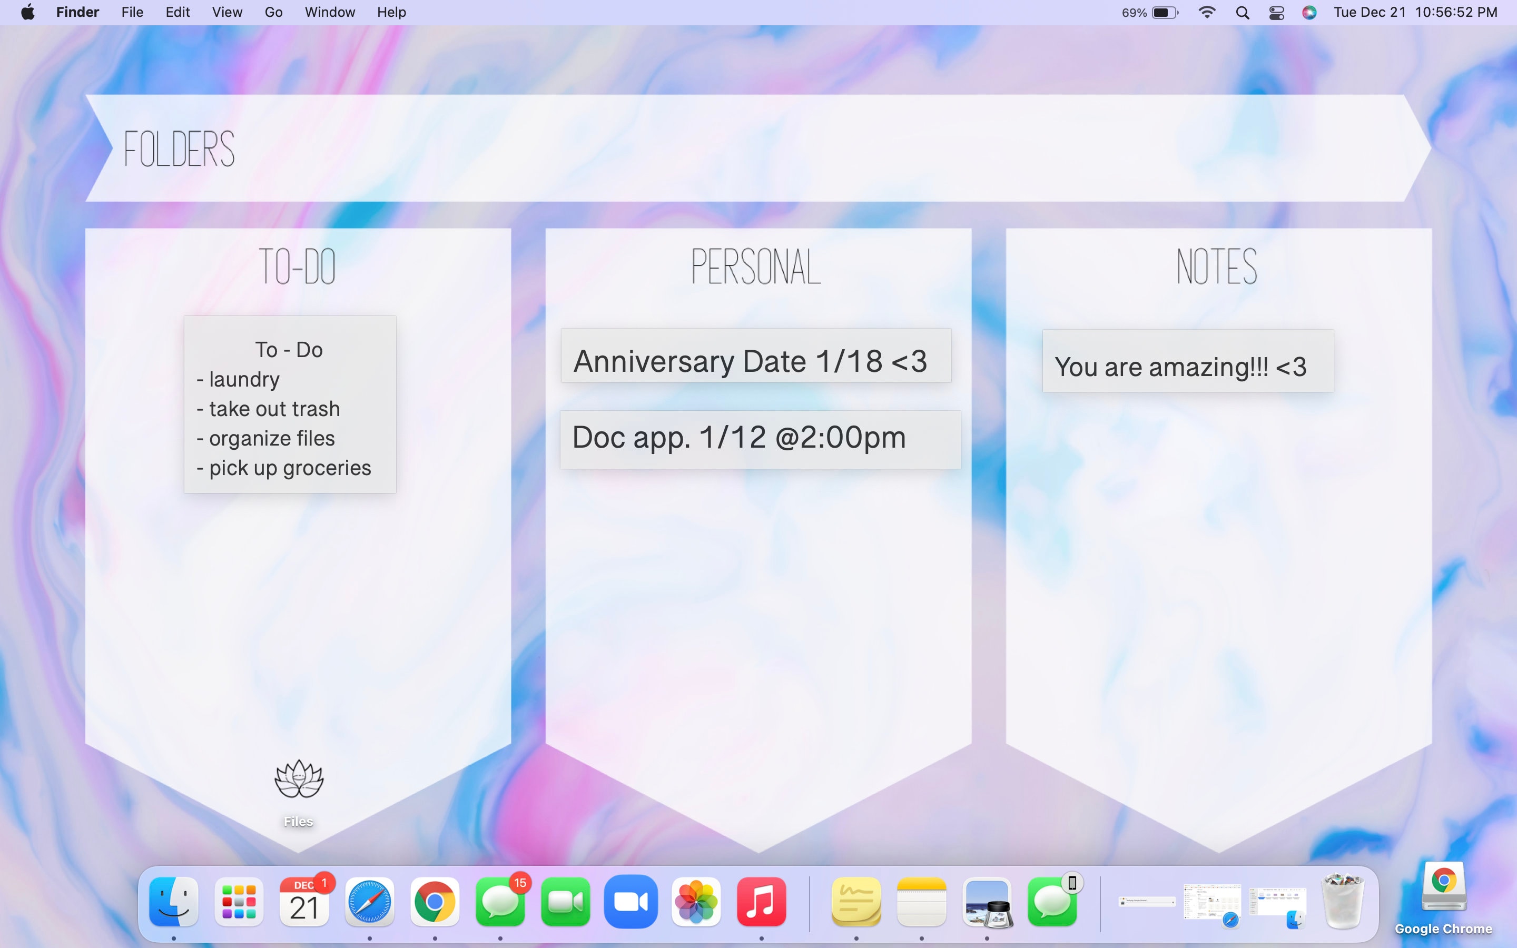Open the Apple menu
1517x948 pixels.
27,12
